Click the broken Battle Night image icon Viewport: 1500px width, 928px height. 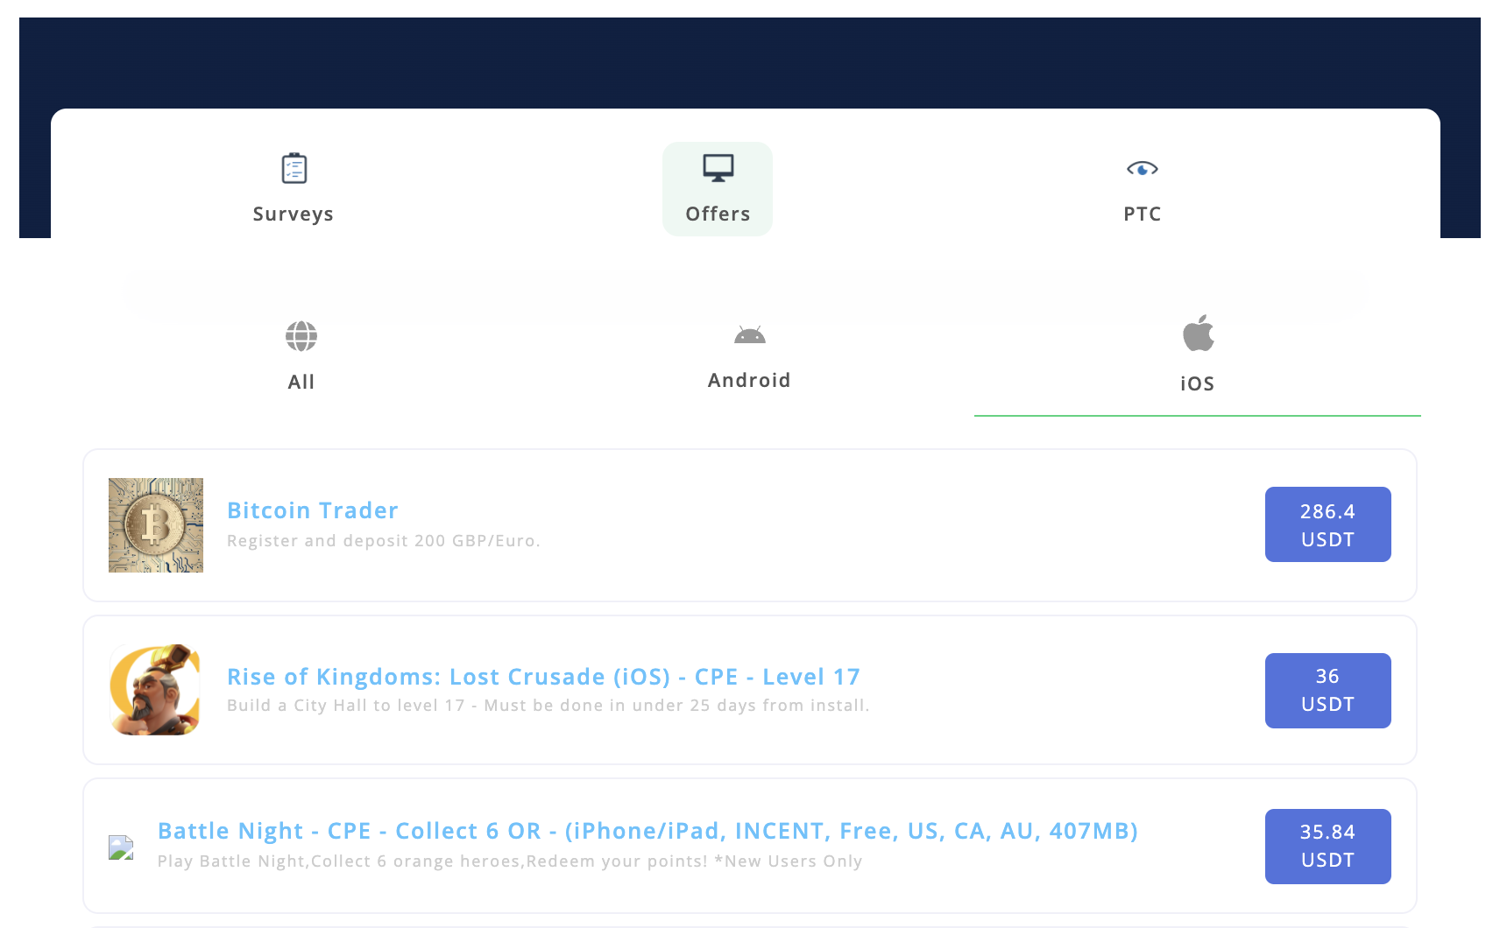coord(121,847)
